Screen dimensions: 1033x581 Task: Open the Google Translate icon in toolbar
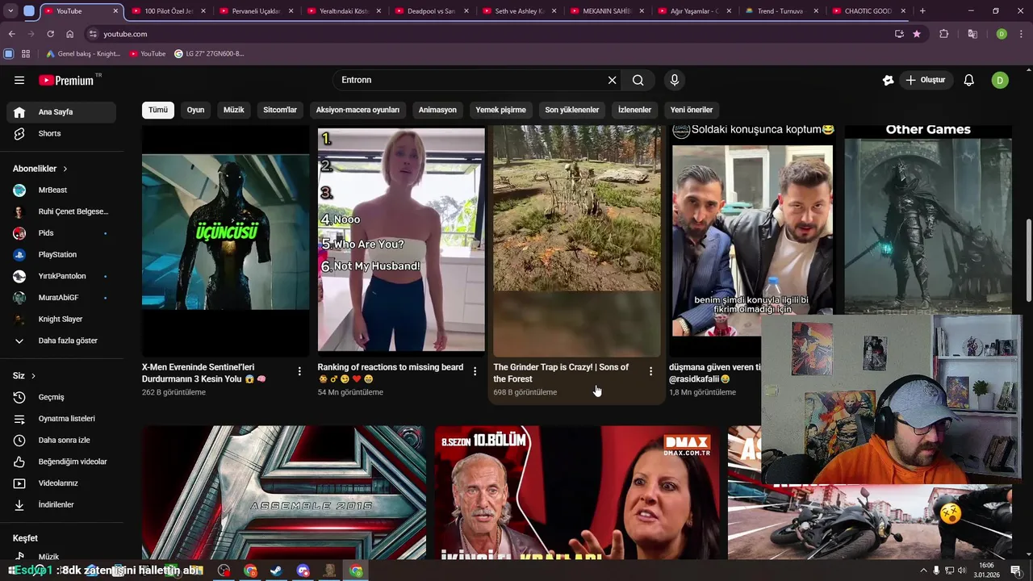pos(972,34)
